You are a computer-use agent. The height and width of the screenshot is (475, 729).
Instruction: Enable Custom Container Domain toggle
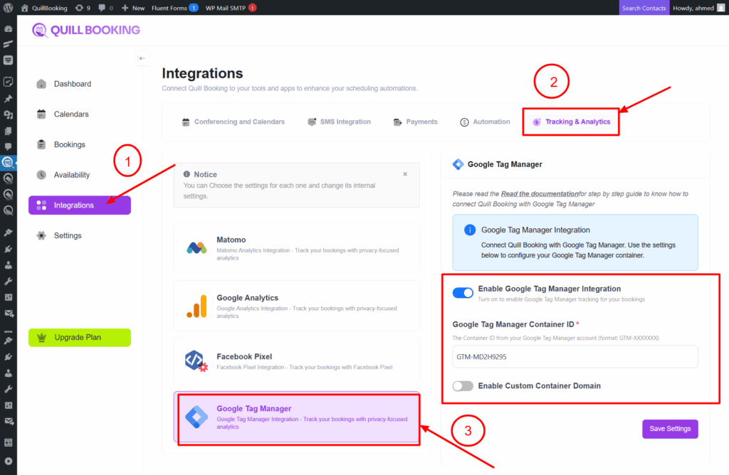tap(463, 386)
